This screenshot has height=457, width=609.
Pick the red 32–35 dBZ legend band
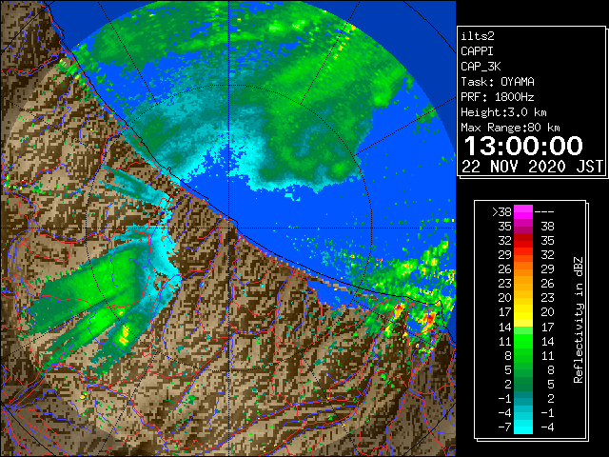coord(523,241)
